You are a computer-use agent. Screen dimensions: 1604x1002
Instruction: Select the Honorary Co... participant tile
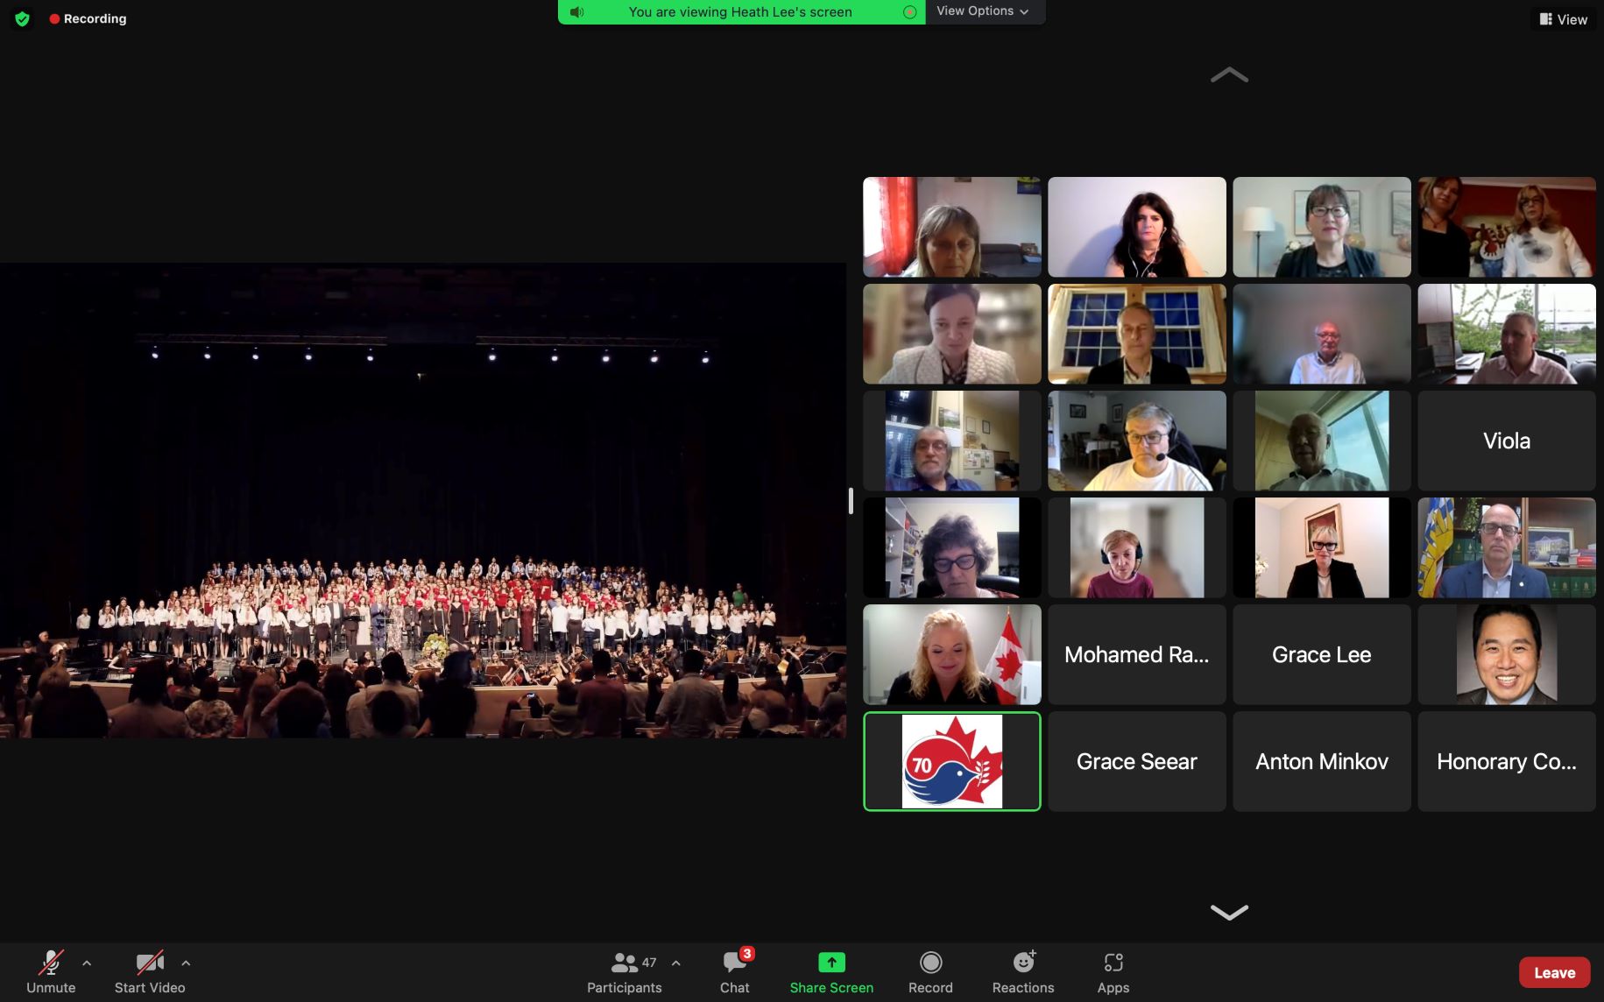(x=1507, y=761)
